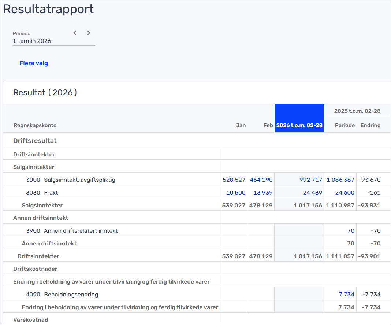391x325 pixels.
Task: Open January amount 528 527 for account 3000
Action: [234, 180]
